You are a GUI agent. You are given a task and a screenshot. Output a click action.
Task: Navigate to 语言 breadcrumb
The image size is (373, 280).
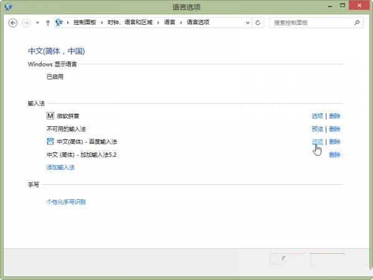(x=169, y=22)
